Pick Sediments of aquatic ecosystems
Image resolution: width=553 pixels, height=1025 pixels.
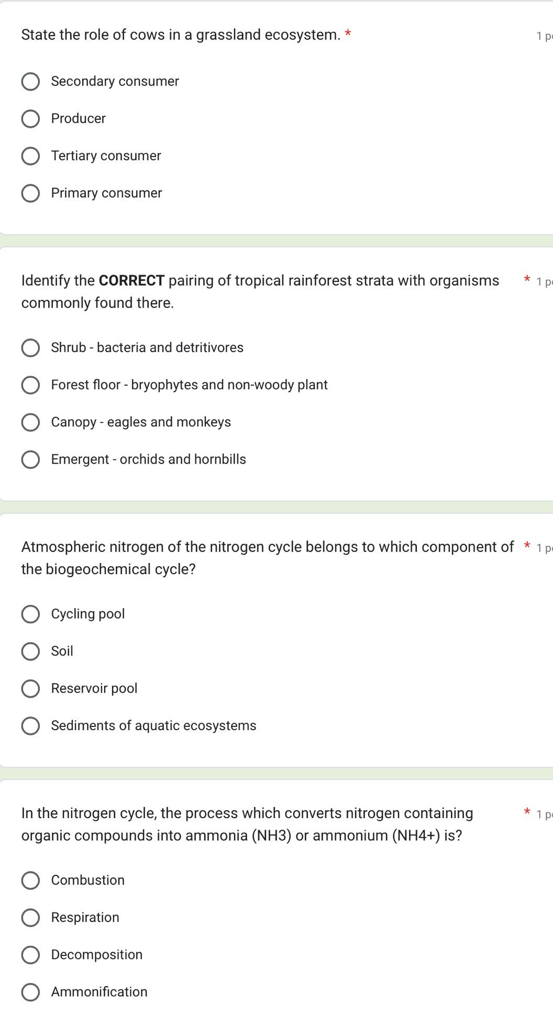(x=30, y=725)
